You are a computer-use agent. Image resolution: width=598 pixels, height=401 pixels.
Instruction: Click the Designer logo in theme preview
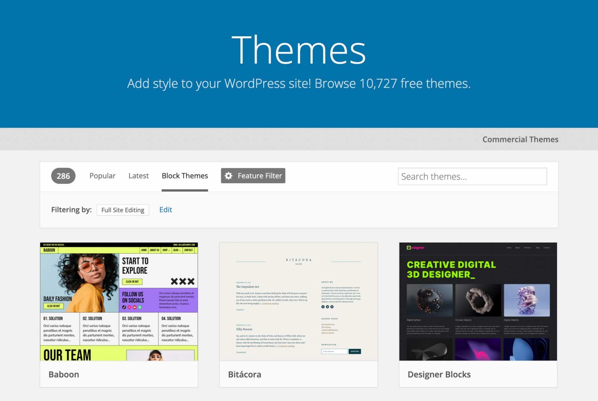(x=415, y=248)
